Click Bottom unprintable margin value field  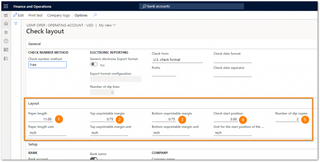(164, 119)
